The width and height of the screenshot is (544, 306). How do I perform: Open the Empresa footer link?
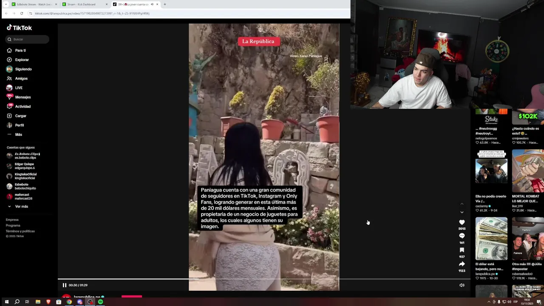(x=12, y=220)
